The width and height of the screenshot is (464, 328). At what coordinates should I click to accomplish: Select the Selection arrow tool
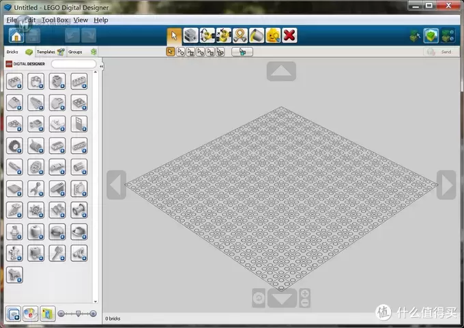[x=174, y=36]
